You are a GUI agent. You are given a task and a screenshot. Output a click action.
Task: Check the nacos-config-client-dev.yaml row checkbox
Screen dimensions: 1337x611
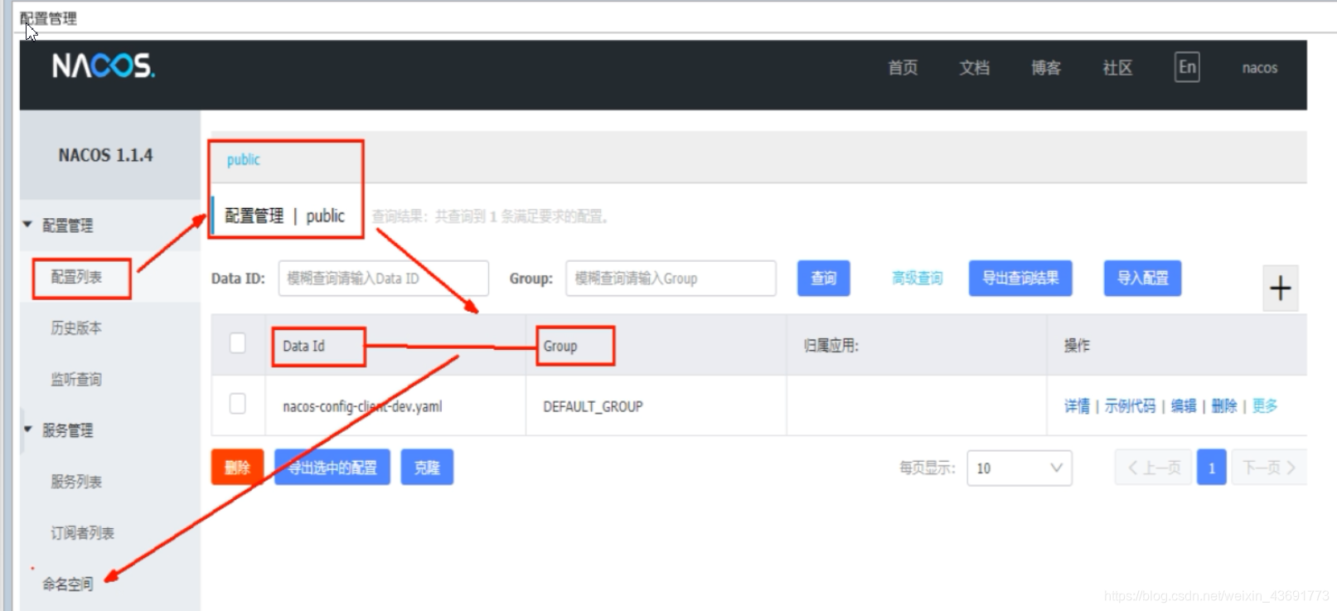[x=237, y=404]
